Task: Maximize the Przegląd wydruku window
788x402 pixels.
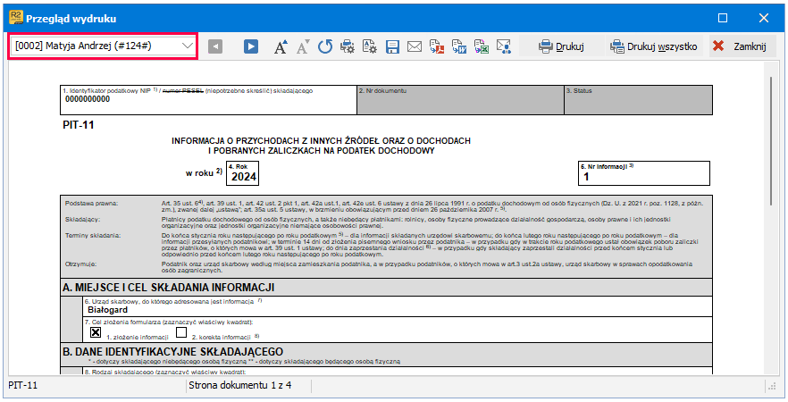Action: click(723, 18)
